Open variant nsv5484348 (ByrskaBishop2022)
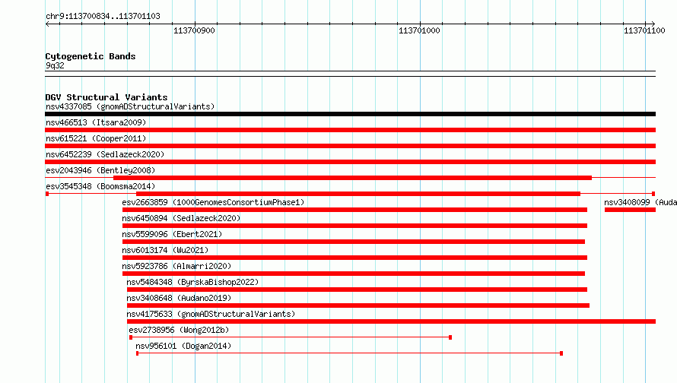677x383 pixels. tap(192, 282)
